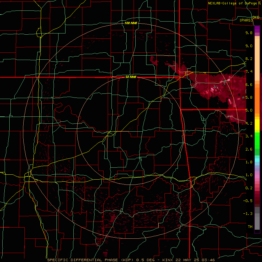Click the 0.2 legend value
This screenshot has width=262, height=262.
pyautogui.click(x=249, y=188)
